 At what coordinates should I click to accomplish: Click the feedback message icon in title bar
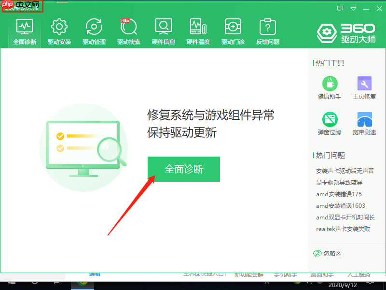[x=340, y=8]
